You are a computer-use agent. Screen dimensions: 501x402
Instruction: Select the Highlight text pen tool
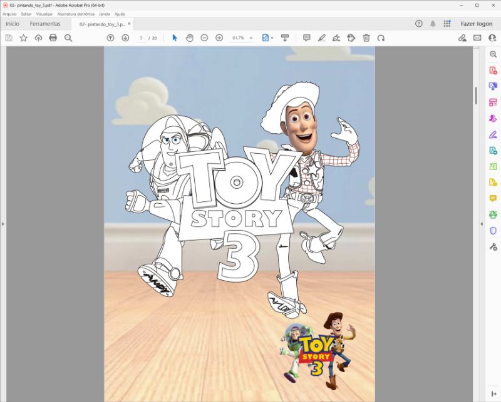pyautogui.click(x=322, y=38)
